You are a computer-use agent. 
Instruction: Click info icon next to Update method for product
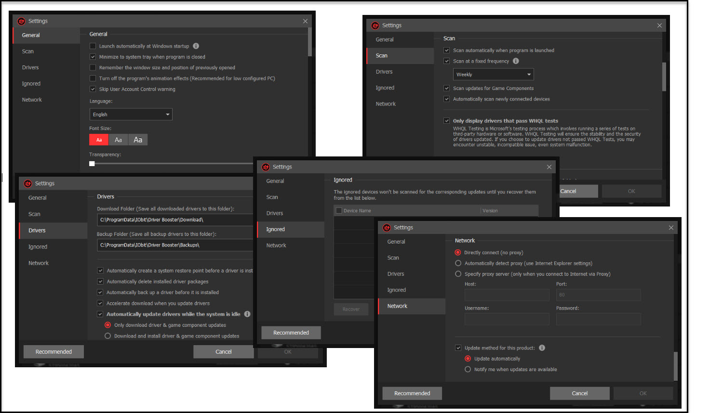542,348
